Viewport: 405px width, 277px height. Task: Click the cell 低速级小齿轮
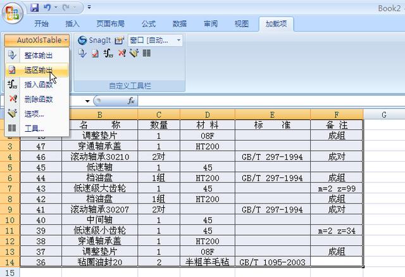pyautogui.click(x=100, y=231)
